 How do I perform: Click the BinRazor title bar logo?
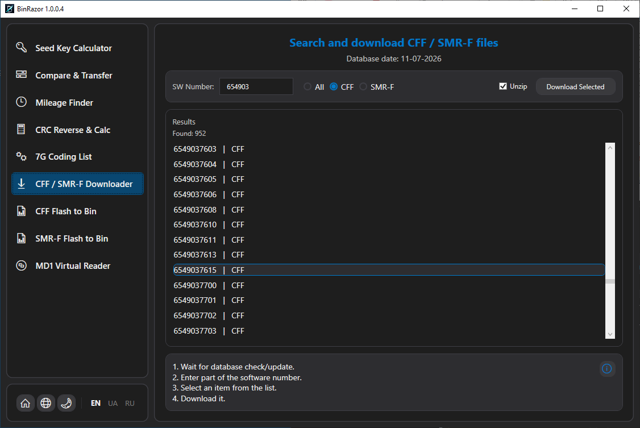point(10,9)
